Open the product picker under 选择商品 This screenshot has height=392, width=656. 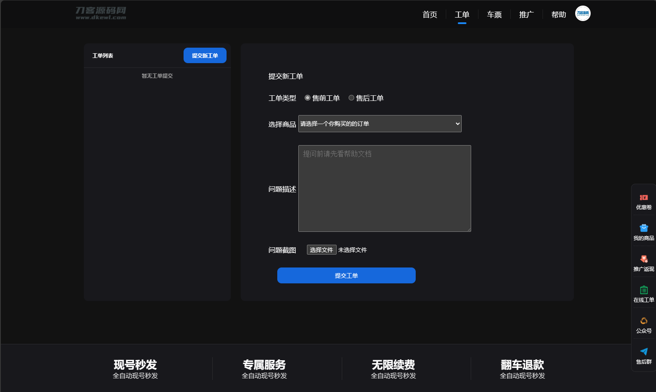380,124
